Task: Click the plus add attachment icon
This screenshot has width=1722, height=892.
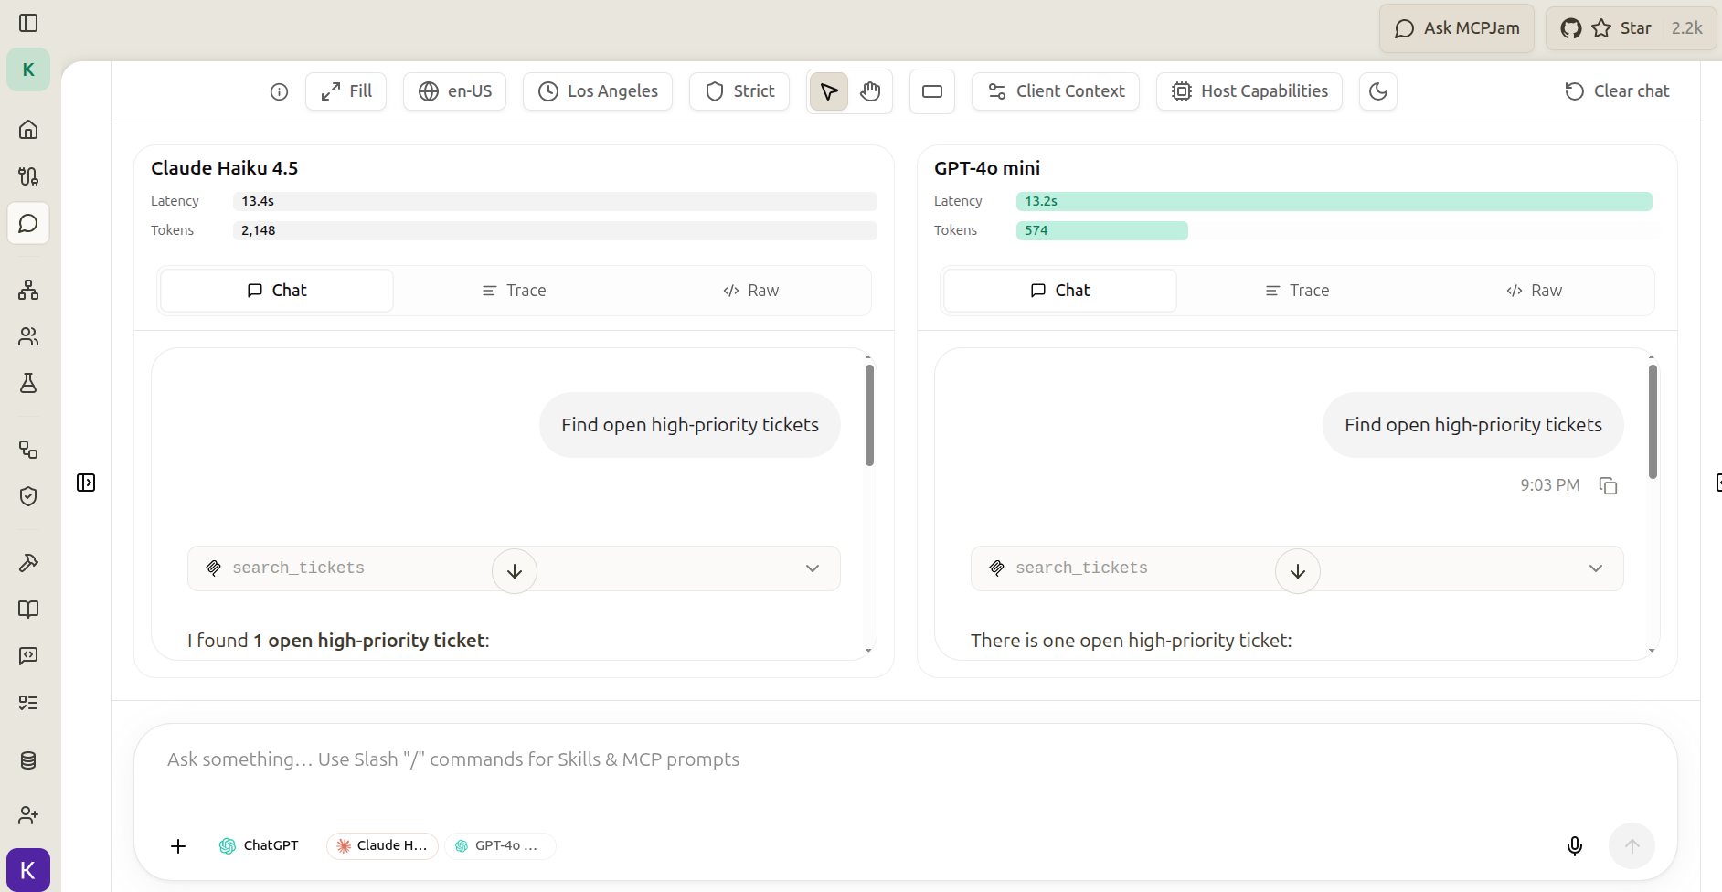Action: click(178, 846)
